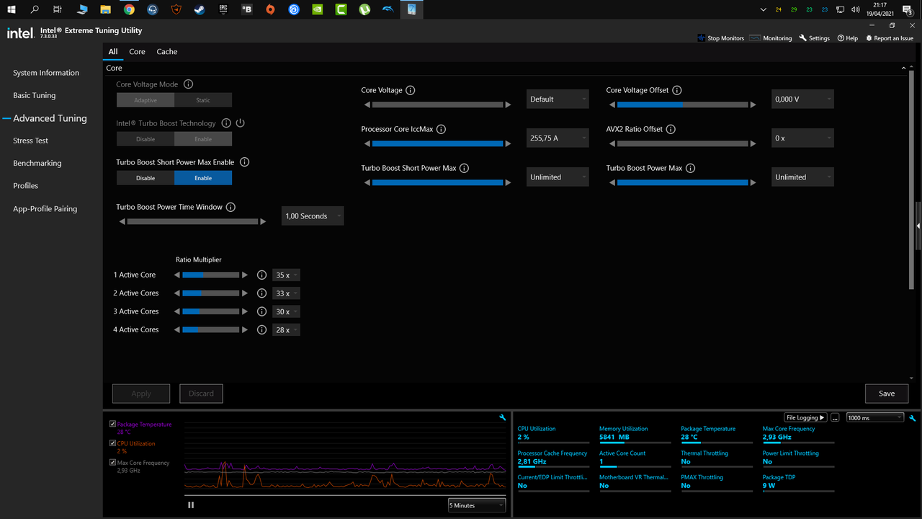Open the Core Voltage Default dropdown
Screen dimensions: 922x519
pyautogui.click(x=558, y=99)
